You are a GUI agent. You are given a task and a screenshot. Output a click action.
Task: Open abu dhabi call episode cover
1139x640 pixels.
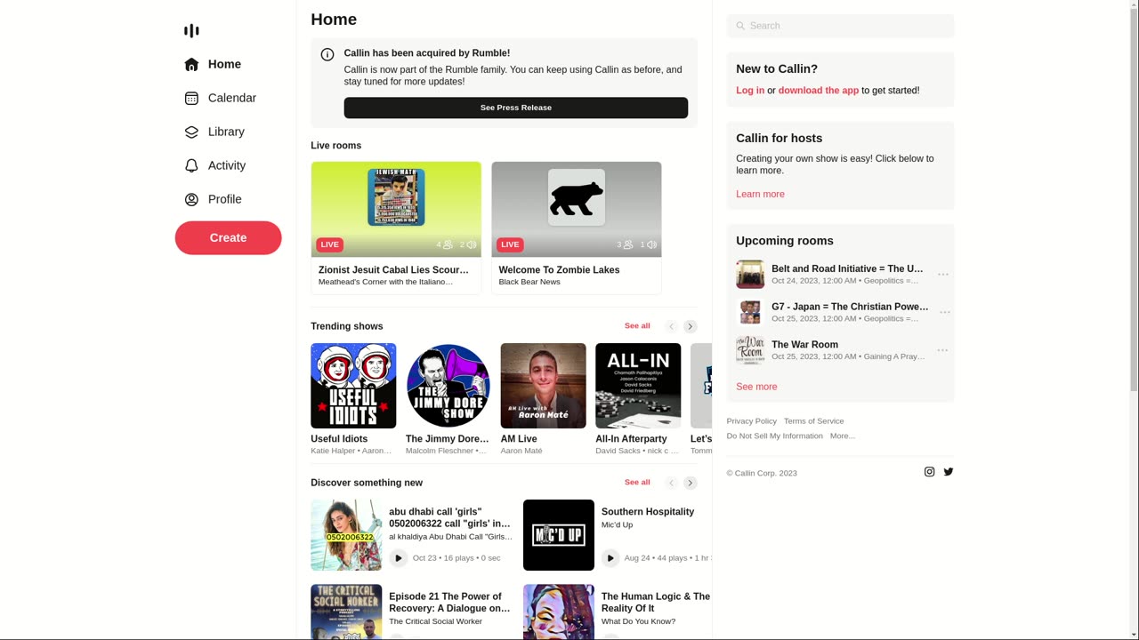click(x=346, y=535)
